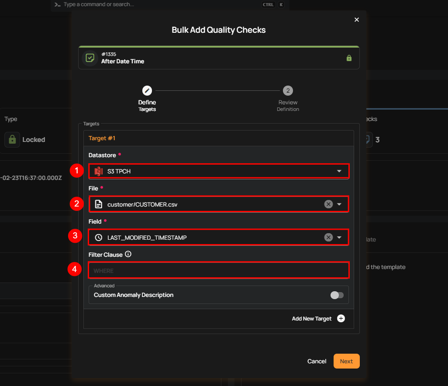Toggle Custom Anomaly Description switch
Image resolution: width=448 pixels, height=386 pixels.
(x=337, y=295)
